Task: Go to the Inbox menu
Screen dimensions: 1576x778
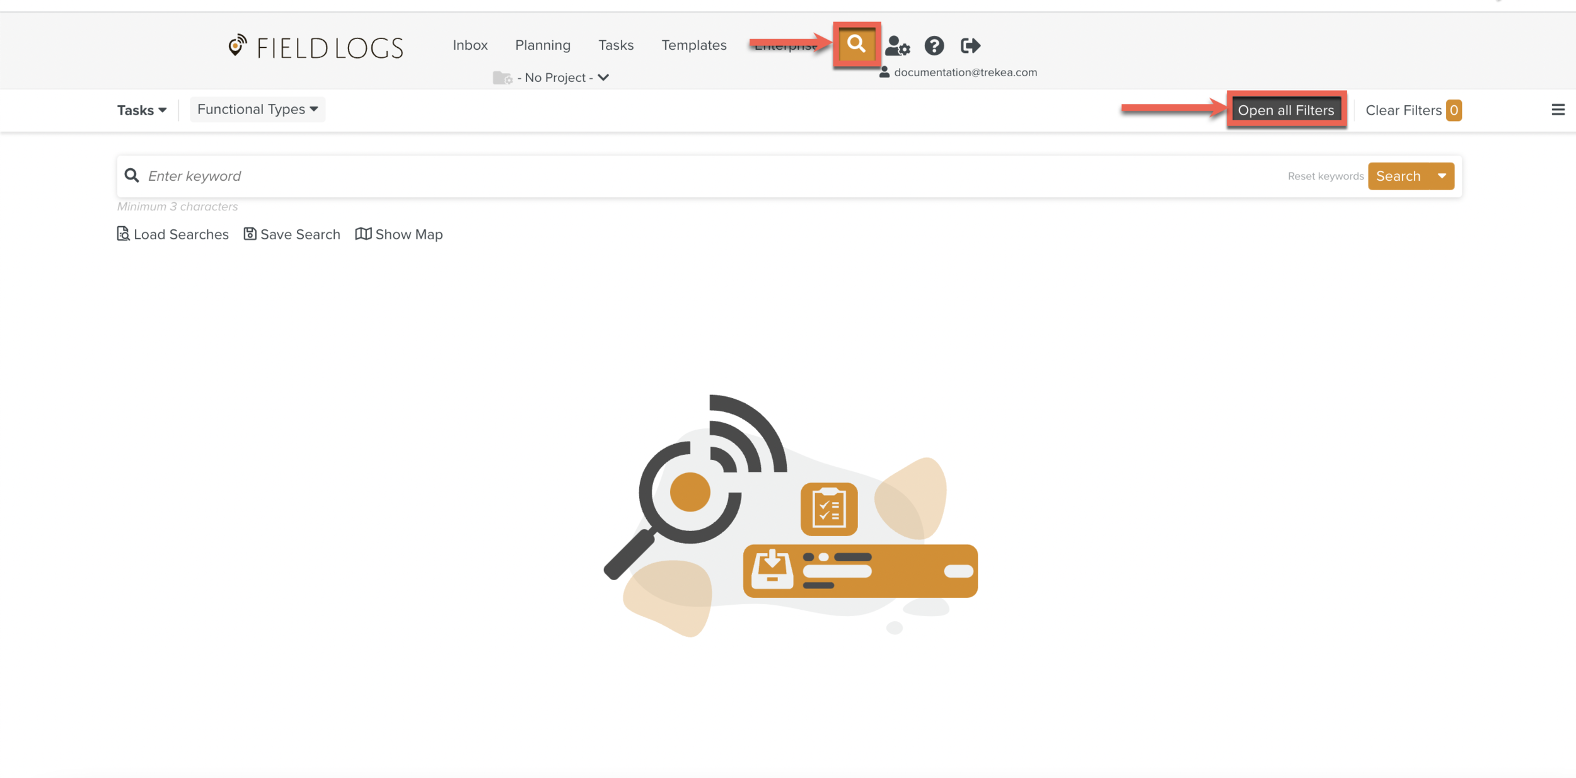Action: click(470, 45)
